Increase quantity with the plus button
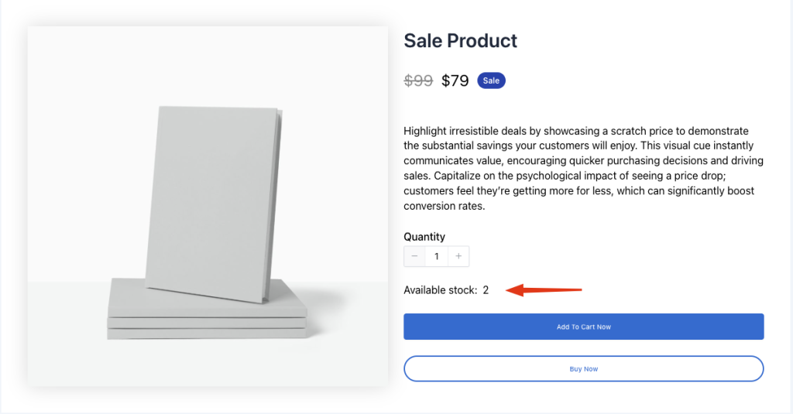The height and width of the screenshot is (414, 793). tap(458, 256)
